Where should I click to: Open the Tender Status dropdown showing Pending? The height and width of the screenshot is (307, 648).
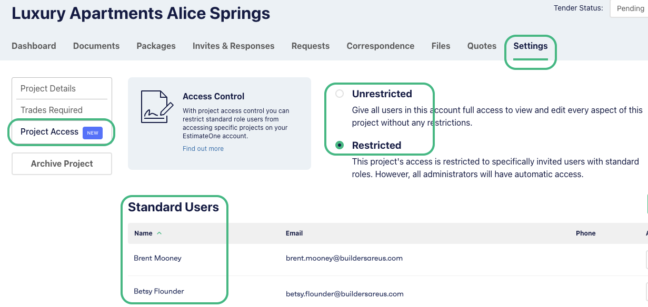[629, 9]
